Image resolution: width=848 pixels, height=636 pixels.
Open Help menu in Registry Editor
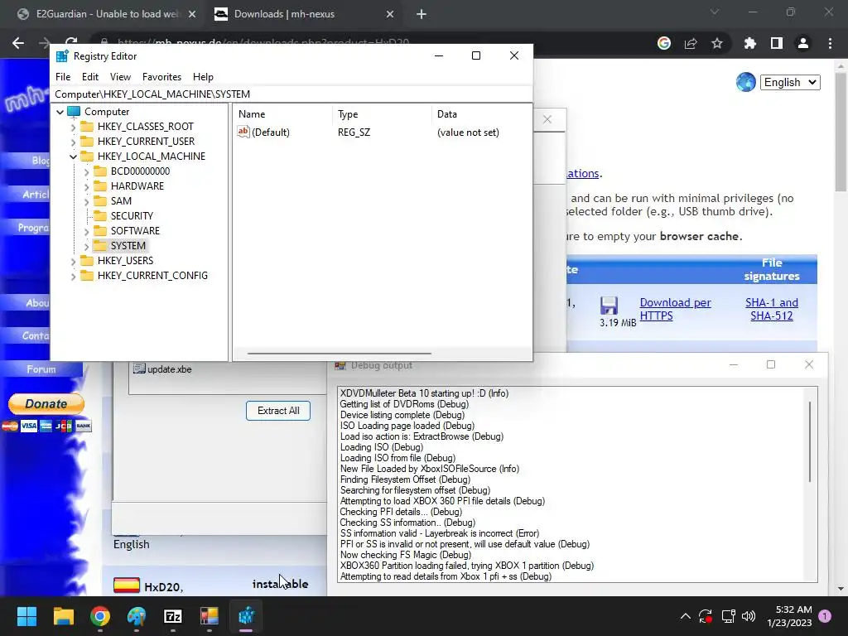click(203, 77)
